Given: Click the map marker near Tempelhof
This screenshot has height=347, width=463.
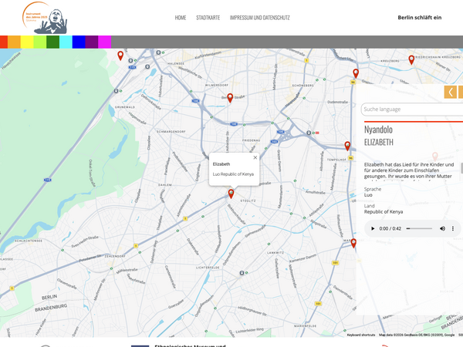Looking at the screenshot, I should click(x=347, y=146).
